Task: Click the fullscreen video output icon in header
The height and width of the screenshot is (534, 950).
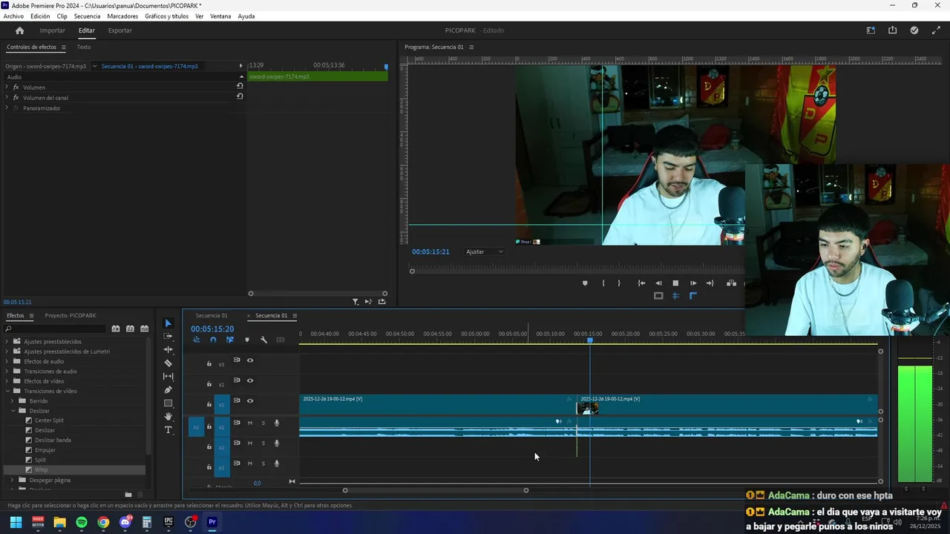Action: [935, 30]
